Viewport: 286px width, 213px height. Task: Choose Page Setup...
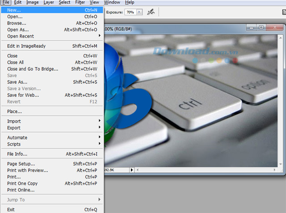pyautogui.click(x=52, y=164)
